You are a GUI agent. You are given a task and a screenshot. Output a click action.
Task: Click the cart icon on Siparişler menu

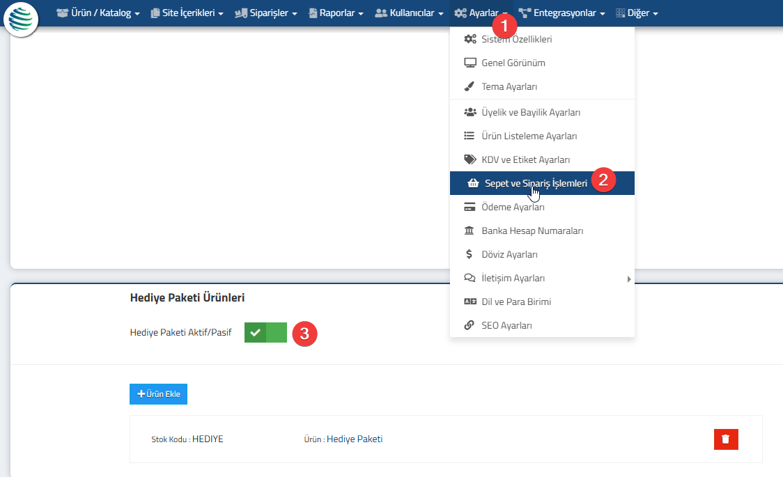(241, 13)
